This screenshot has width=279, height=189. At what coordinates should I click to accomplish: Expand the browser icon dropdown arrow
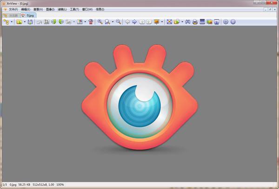coord(12,22)
